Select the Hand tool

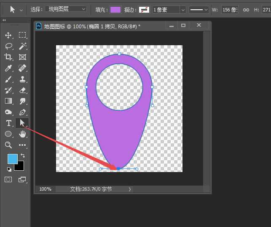click(22, 134)
